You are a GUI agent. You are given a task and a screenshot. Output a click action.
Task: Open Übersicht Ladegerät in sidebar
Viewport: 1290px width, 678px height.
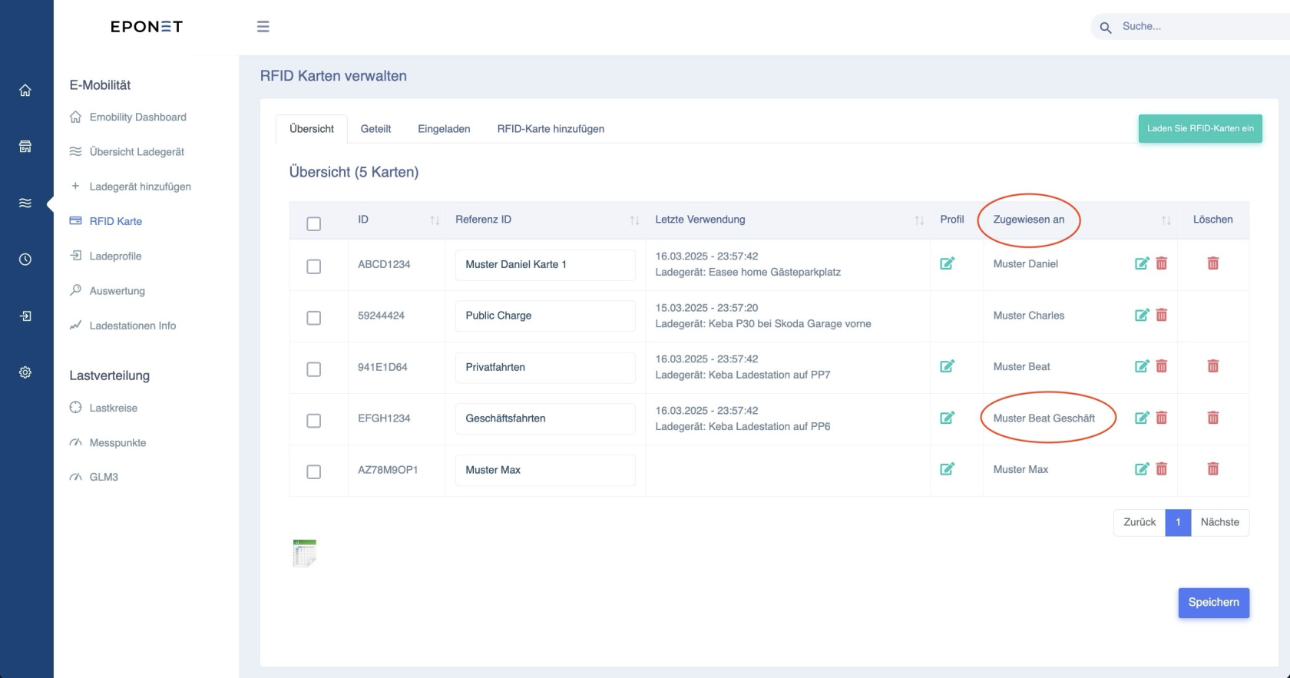[x=137, y=152]
